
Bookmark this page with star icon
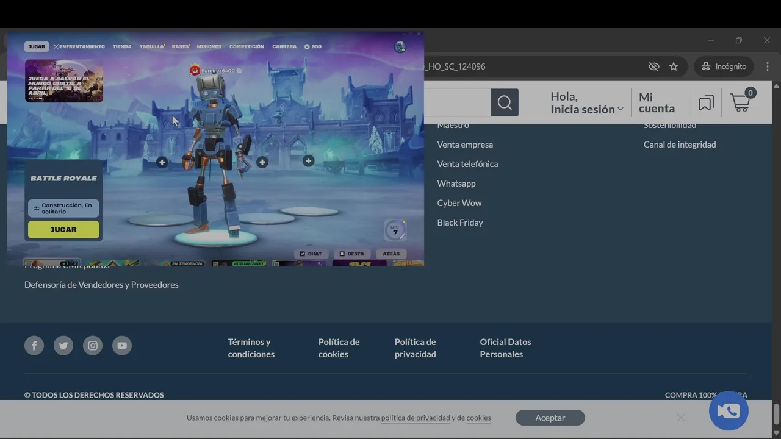pos(674,66)
